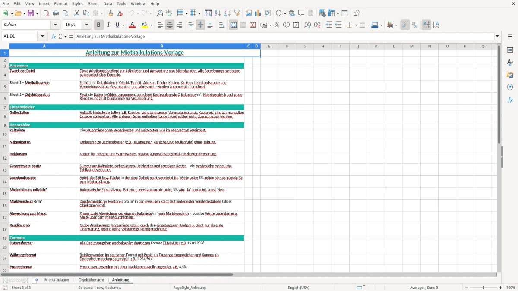Viewport: 518px width, 291px height.
Task: Toggle left-to-right text direction
Action: (x=405, y=25)
